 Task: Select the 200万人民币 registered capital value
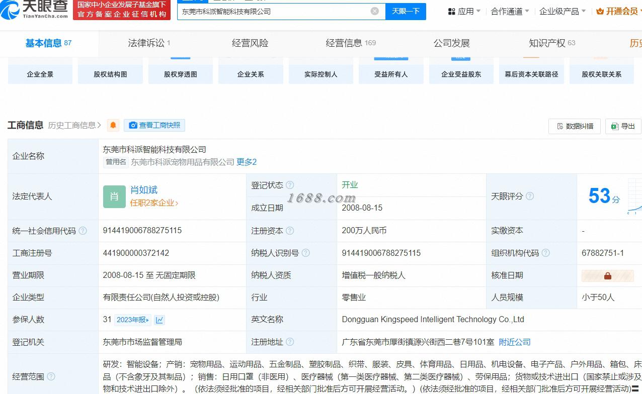364,231
